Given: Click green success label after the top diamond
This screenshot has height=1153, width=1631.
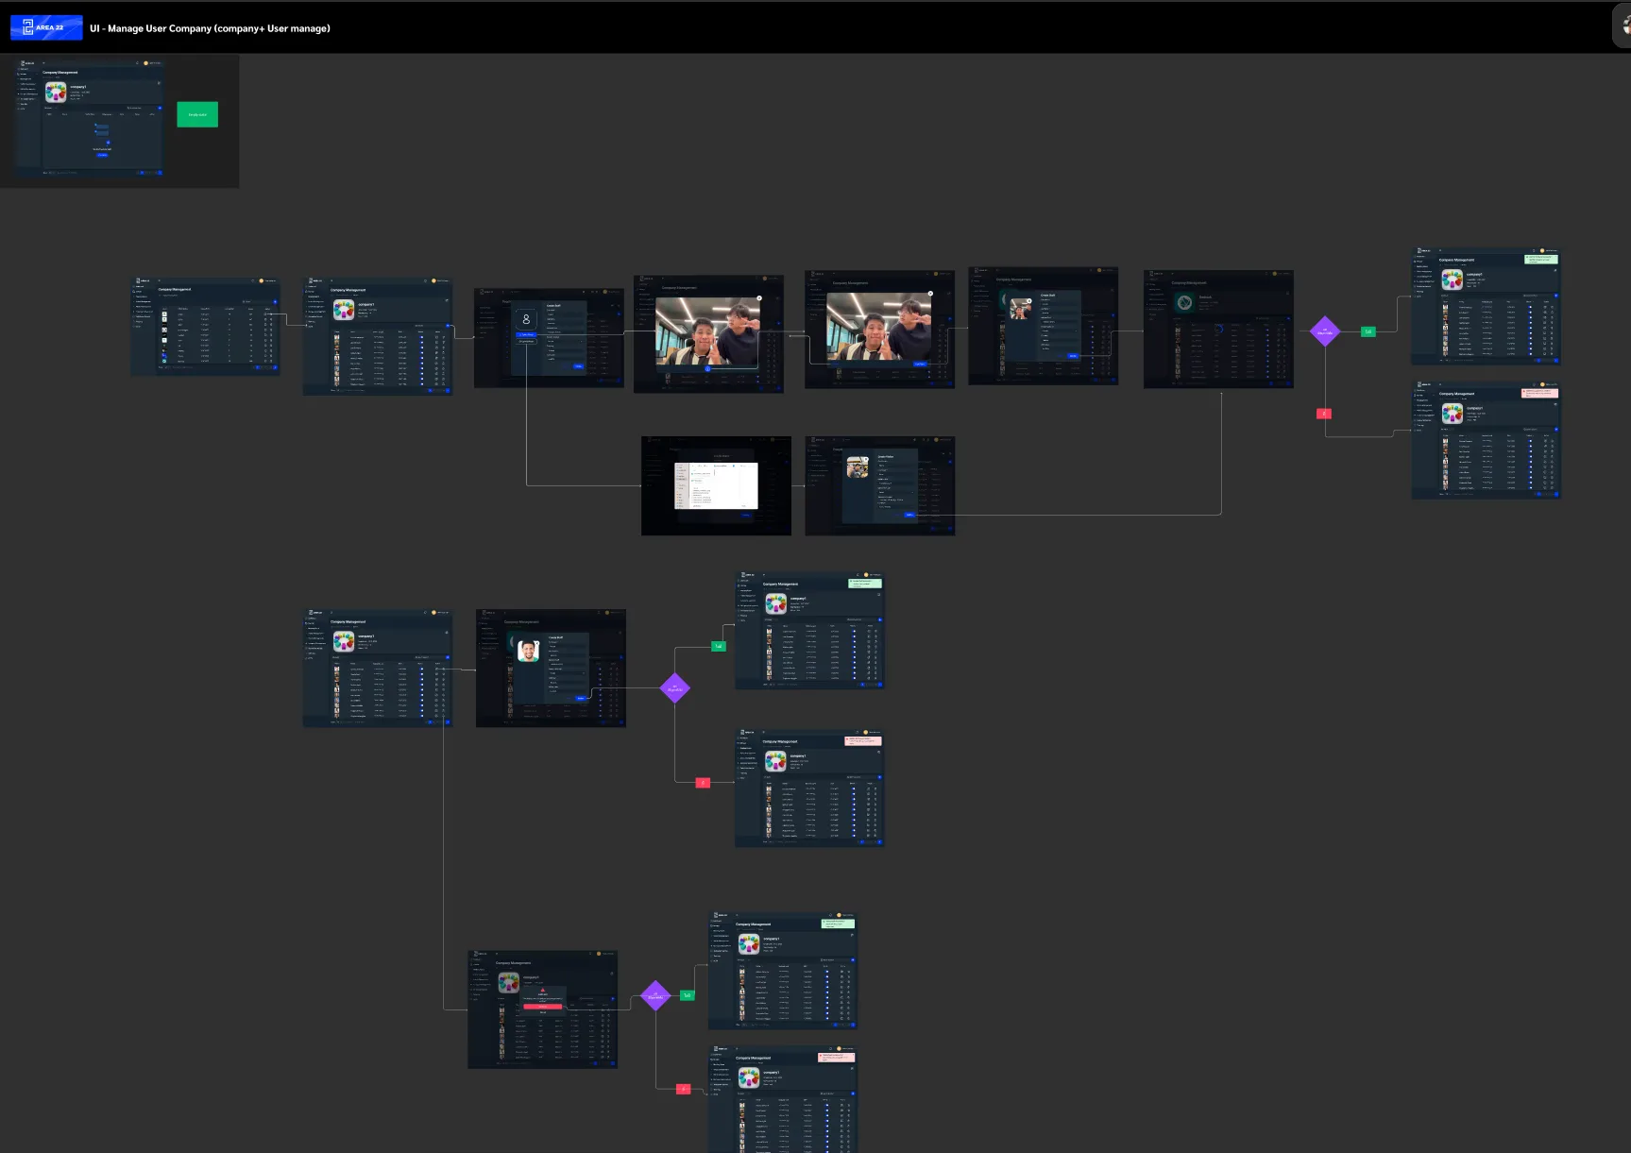Looking at the screenshot, I should point(1368,331).
